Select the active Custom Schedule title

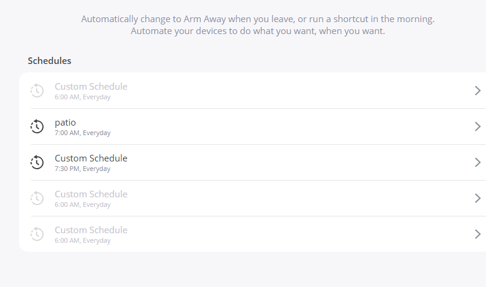coord(91,158)
